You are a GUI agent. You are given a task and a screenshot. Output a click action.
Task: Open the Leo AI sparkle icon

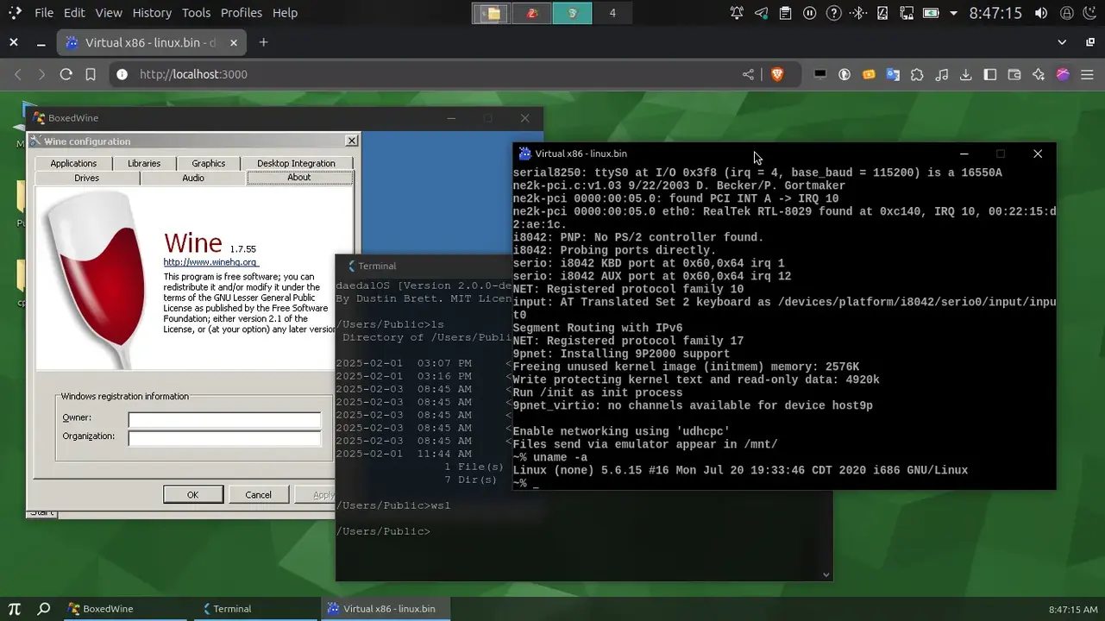1039,74
